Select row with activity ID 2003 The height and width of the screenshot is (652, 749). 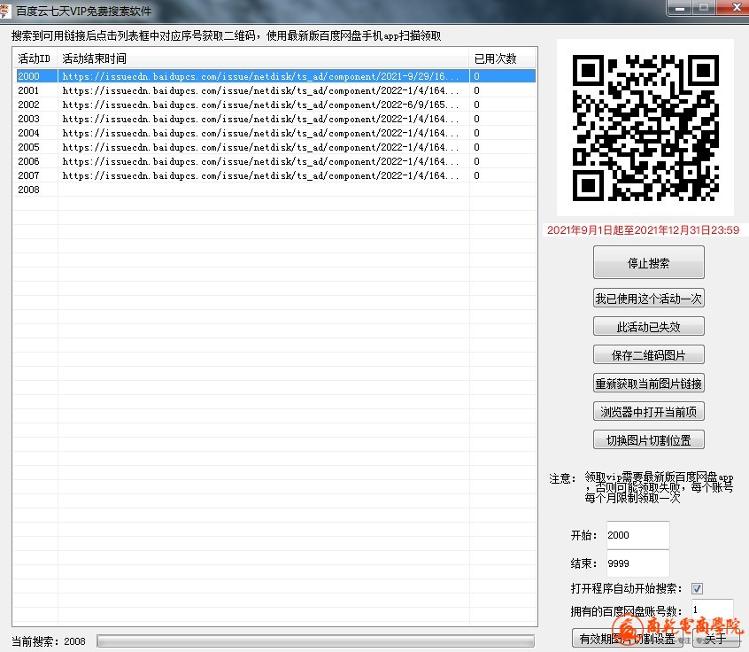pos(274,119)
